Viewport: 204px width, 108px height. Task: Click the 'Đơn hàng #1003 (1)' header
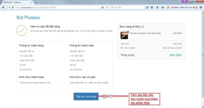click(x=132, y=27)
